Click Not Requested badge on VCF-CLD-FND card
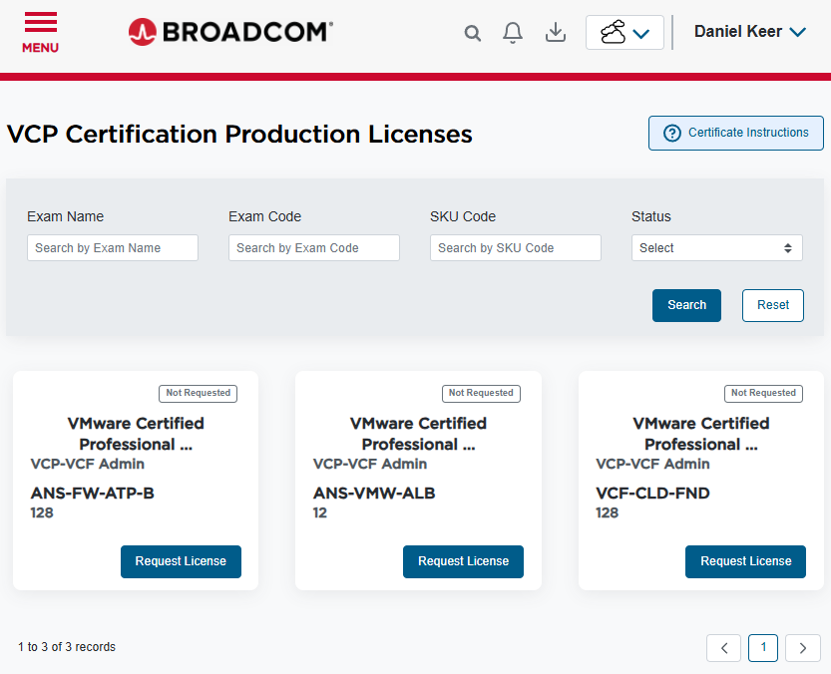Viewport: 831px width, 674px height. point(763,393)
